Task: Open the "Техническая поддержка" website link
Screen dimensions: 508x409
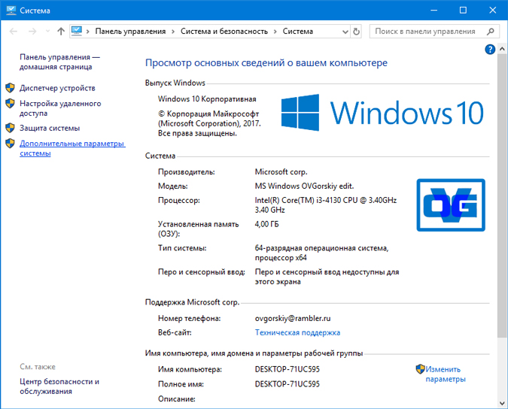Action: coord(297,332)
